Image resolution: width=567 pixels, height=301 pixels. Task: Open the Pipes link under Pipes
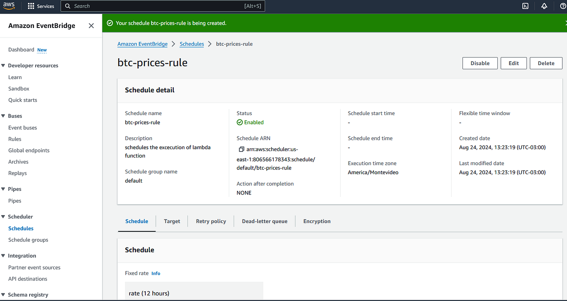[x=15, y=201]
